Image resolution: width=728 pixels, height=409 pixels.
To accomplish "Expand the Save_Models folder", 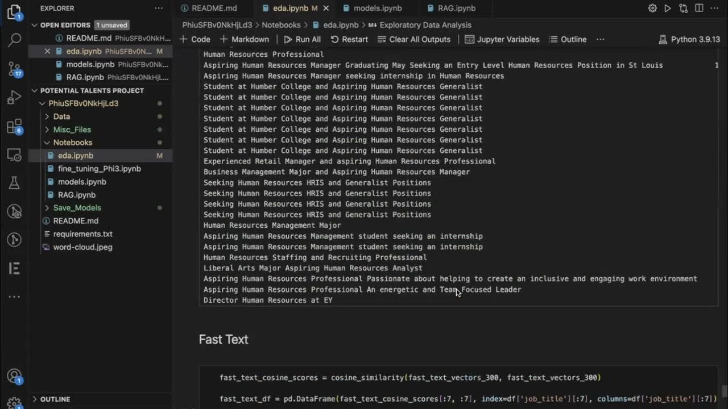I will click(77, 208).
